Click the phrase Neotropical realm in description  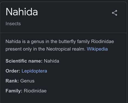click(66, 49)
